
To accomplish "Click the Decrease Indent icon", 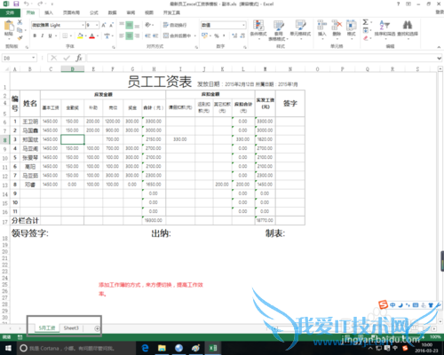I will coord(147,35).
